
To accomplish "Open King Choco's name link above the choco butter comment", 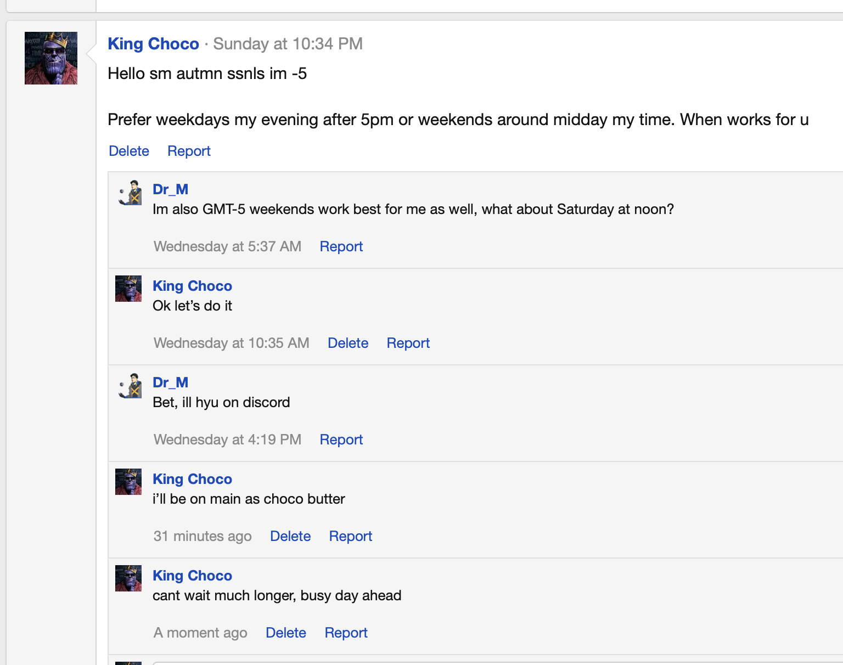I will 192,479.
